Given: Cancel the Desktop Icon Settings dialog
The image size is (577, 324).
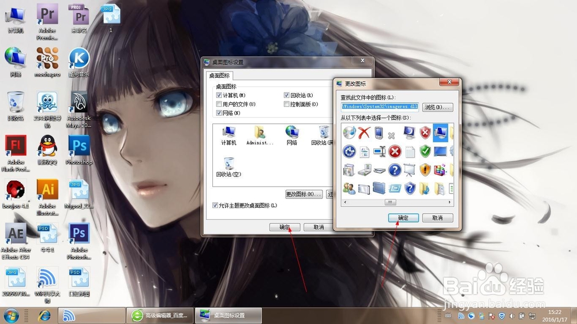Looking at the screenshot, I should coord(319,227).
